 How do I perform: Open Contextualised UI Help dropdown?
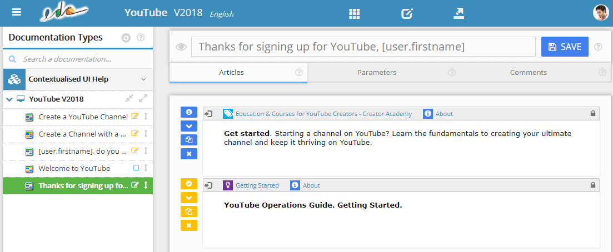point(143,79)
